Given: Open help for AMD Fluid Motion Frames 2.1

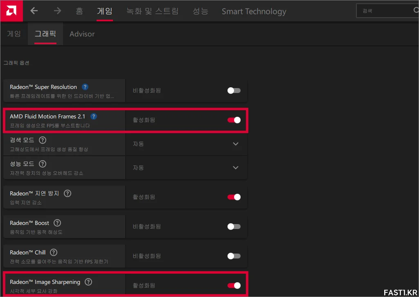Looking at the screenshot, I should [94, 116].
